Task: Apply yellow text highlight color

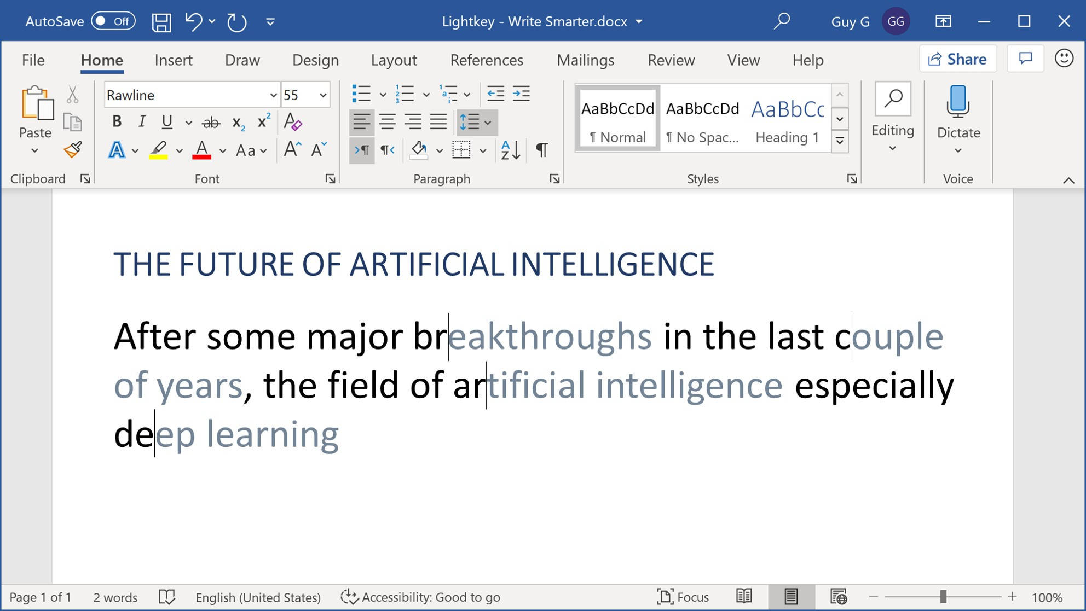Action: 158,150
